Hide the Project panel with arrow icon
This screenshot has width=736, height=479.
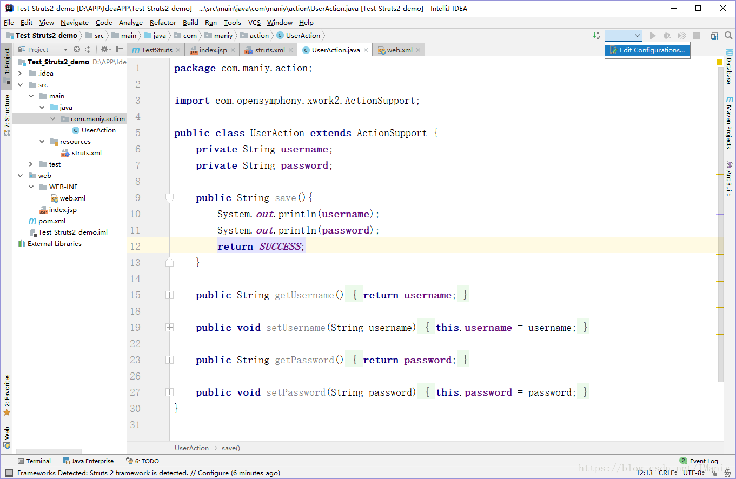point(118,49)
